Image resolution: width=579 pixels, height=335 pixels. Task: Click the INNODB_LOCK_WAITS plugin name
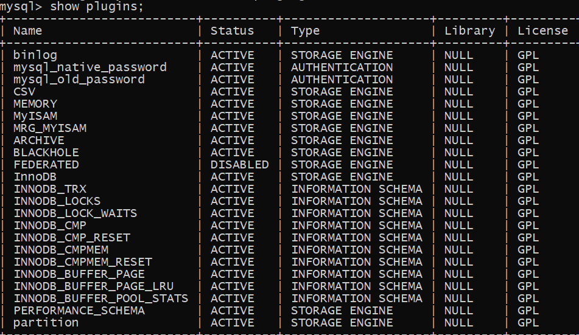coord(75,213)
